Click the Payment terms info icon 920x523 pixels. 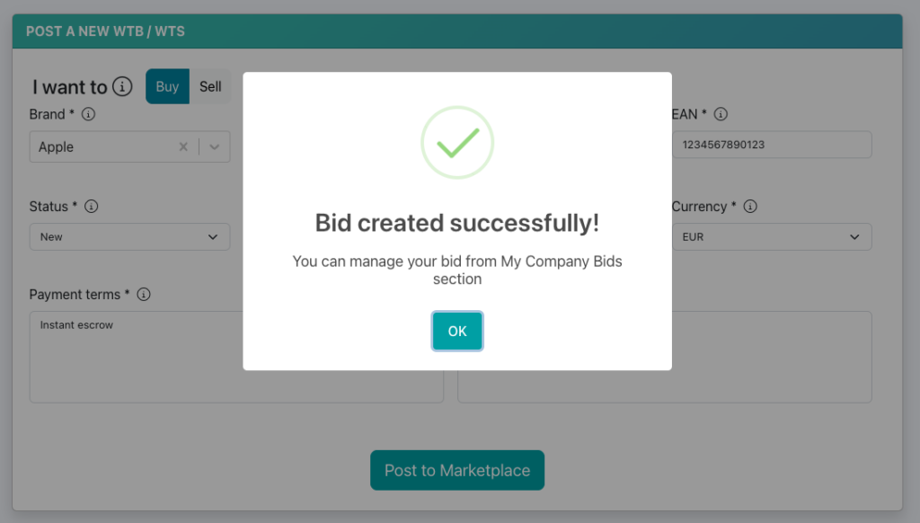pyautogui.click(x=144, y=294)
